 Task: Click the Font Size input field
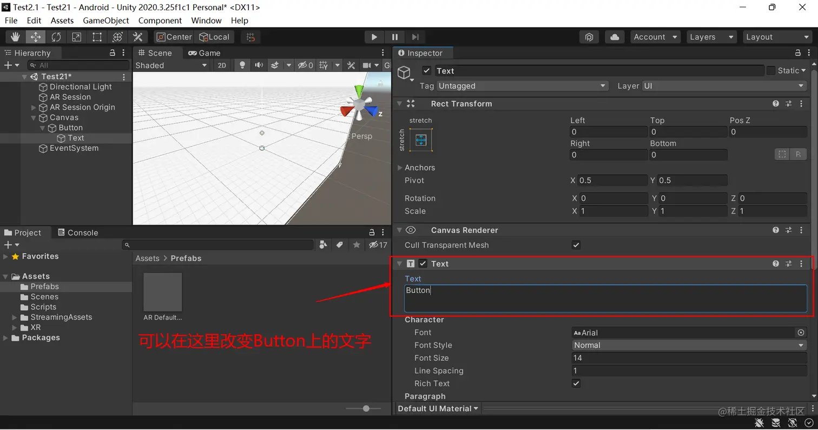pyautogui.click(x=689, y=358)
